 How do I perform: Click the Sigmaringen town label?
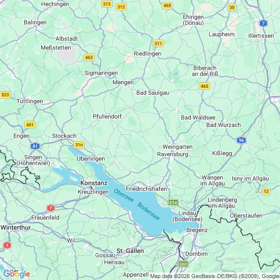click(x=101, y=73)
